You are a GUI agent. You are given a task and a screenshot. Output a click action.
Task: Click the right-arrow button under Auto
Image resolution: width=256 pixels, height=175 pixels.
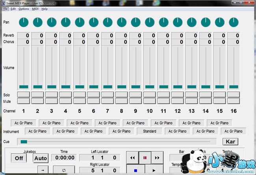[x=43, y=170]
